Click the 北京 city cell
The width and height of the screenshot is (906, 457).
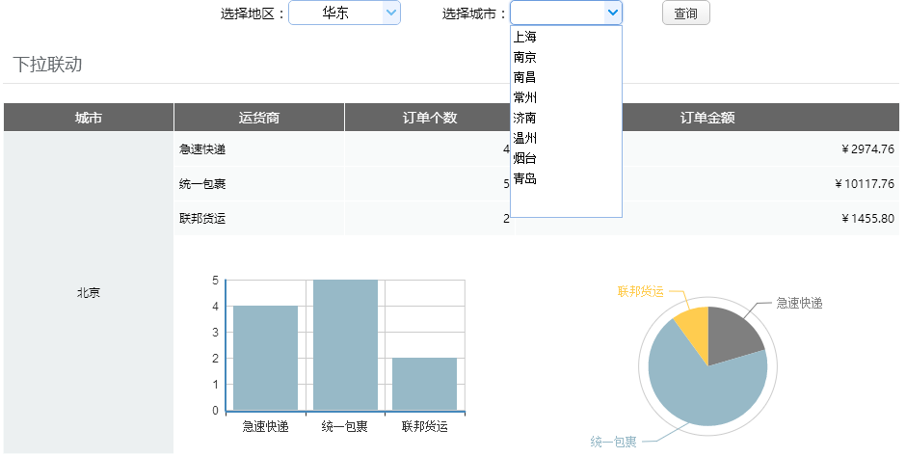(x=89, y=292)
